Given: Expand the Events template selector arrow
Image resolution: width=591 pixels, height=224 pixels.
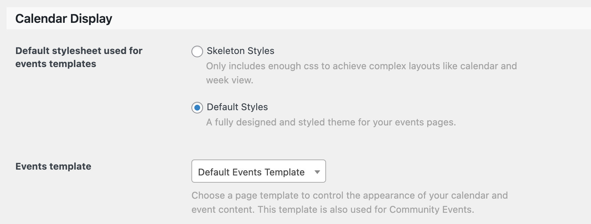Looking at the screenshot, I should pyautogui.click(x=317, y=172).
